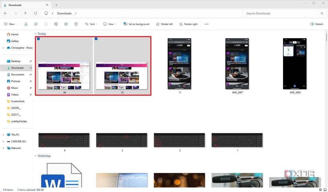Click Rotate right button
The height and width of the screenshot is (192, 328).
[188, 24]
